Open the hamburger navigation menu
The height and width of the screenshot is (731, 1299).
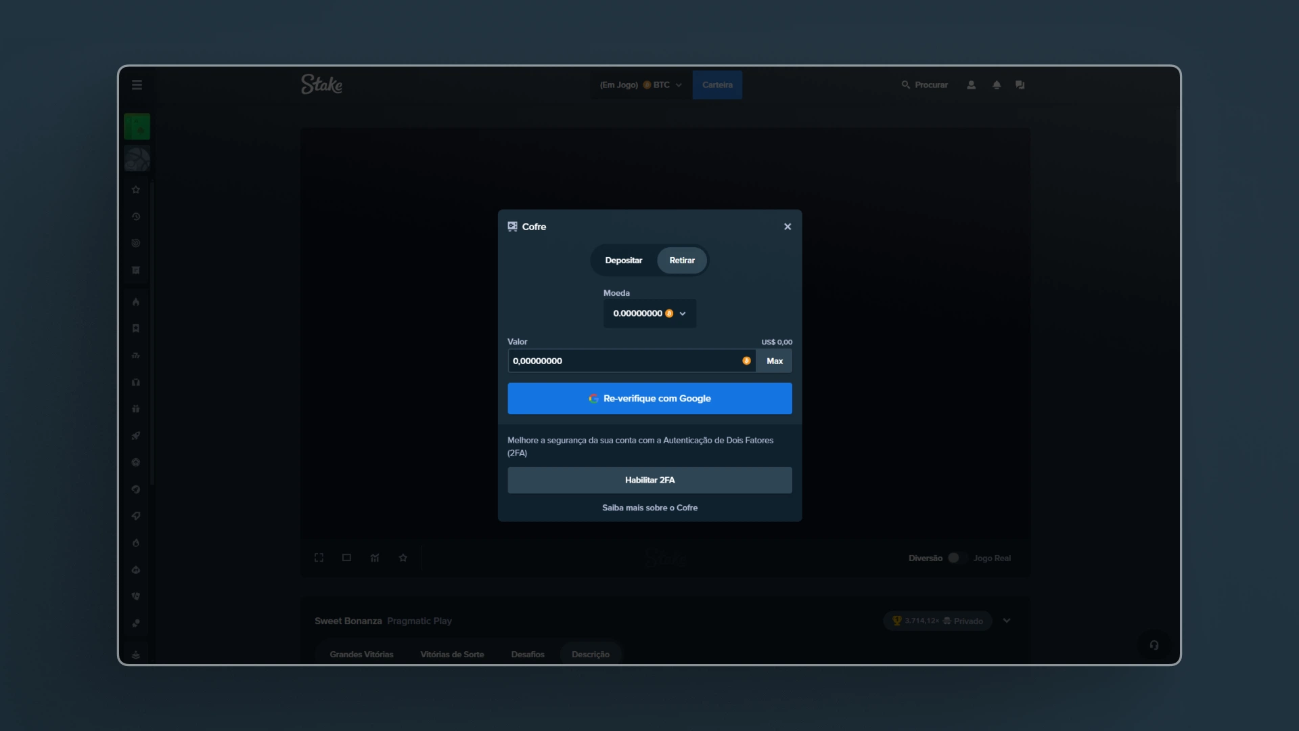137,85
